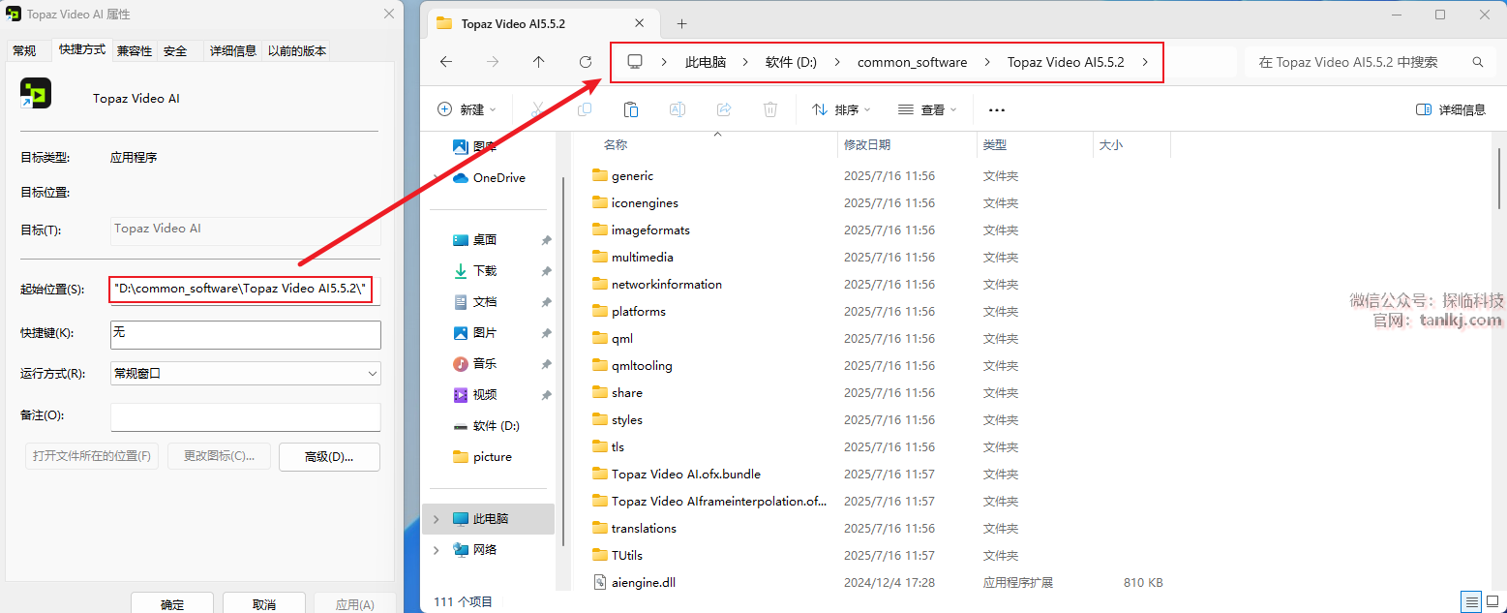Switch to the 兼容性 tab
The width and height of the screenshot is (1507, 613).
(x=135, y=50)
